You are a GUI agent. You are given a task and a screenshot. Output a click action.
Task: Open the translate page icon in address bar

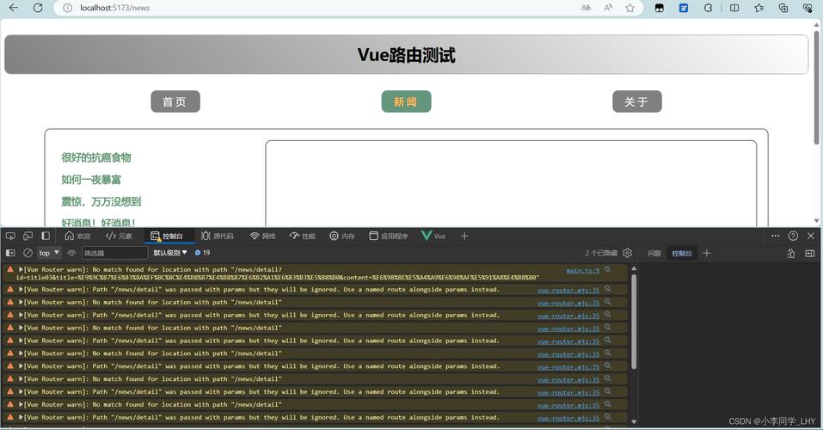[x=586, y=8]
